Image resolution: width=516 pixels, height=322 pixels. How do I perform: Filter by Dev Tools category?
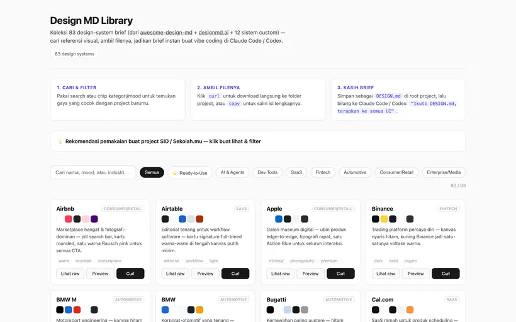point(267,172)
